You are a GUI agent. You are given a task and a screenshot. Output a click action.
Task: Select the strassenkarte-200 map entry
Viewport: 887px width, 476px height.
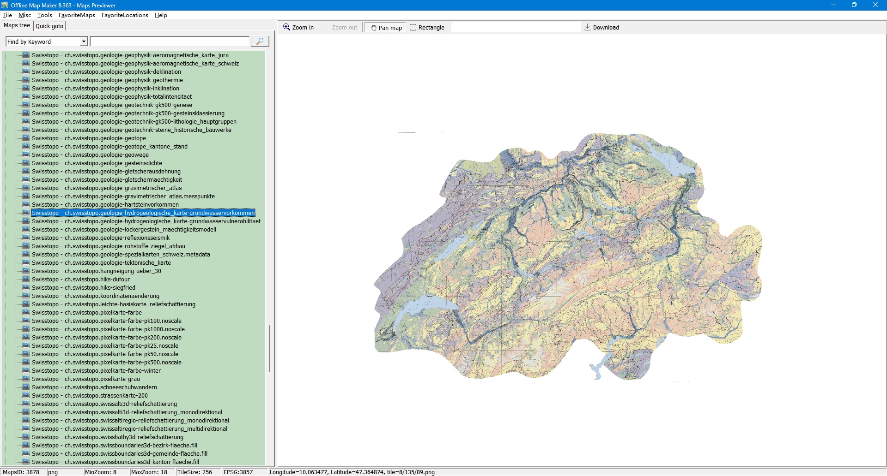click(90, 396)
